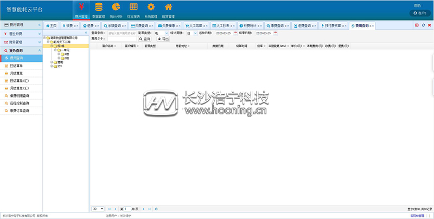This screenshot has height=219, width=434.
Task: Click the 导出 export button
Action: pyautogui.click(x=163, y=39)
